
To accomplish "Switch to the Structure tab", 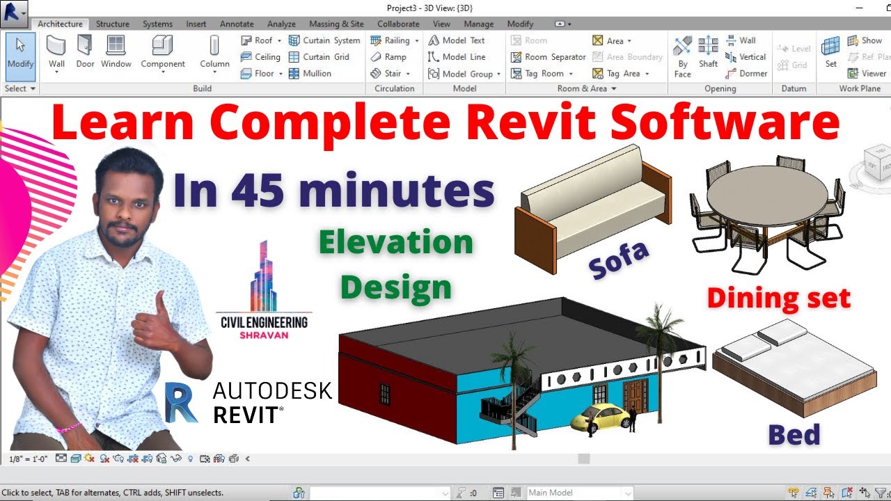I will (112, 24).
